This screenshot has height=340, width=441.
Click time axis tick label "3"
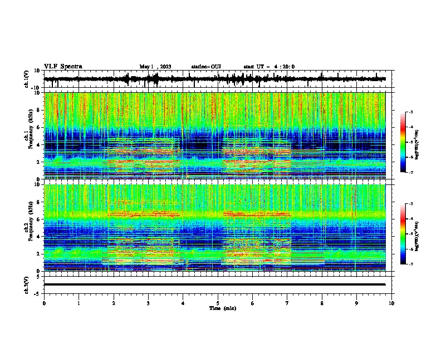tap(148, 303)
